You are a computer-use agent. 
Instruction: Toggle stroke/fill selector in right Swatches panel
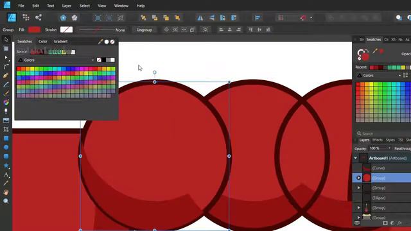[363, 55]
